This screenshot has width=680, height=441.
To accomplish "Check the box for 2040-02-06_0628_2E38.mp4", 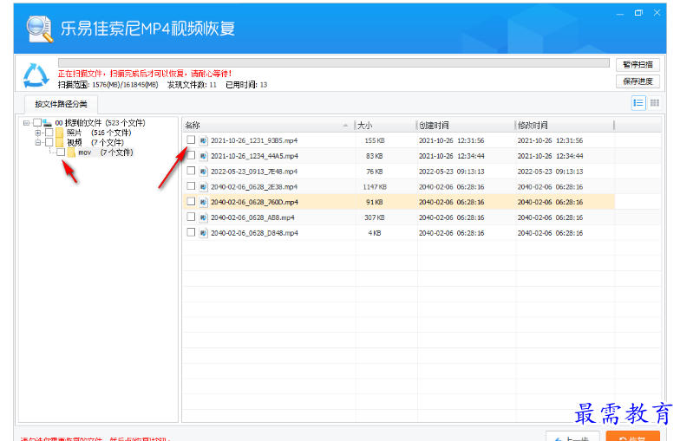I will tap(191, 185).
